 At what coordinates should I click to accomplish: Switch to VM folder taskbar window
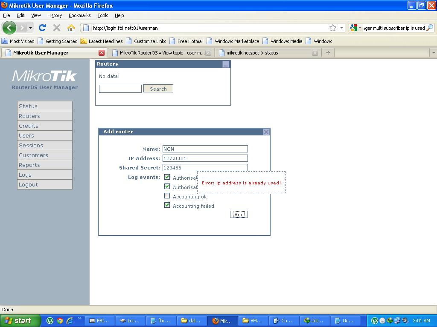click(x=253, y=321)
